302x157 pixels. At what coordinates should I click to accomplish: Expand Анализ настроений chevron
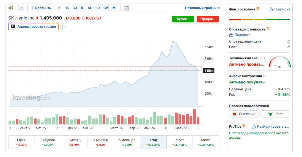click(x=264, y=76)
